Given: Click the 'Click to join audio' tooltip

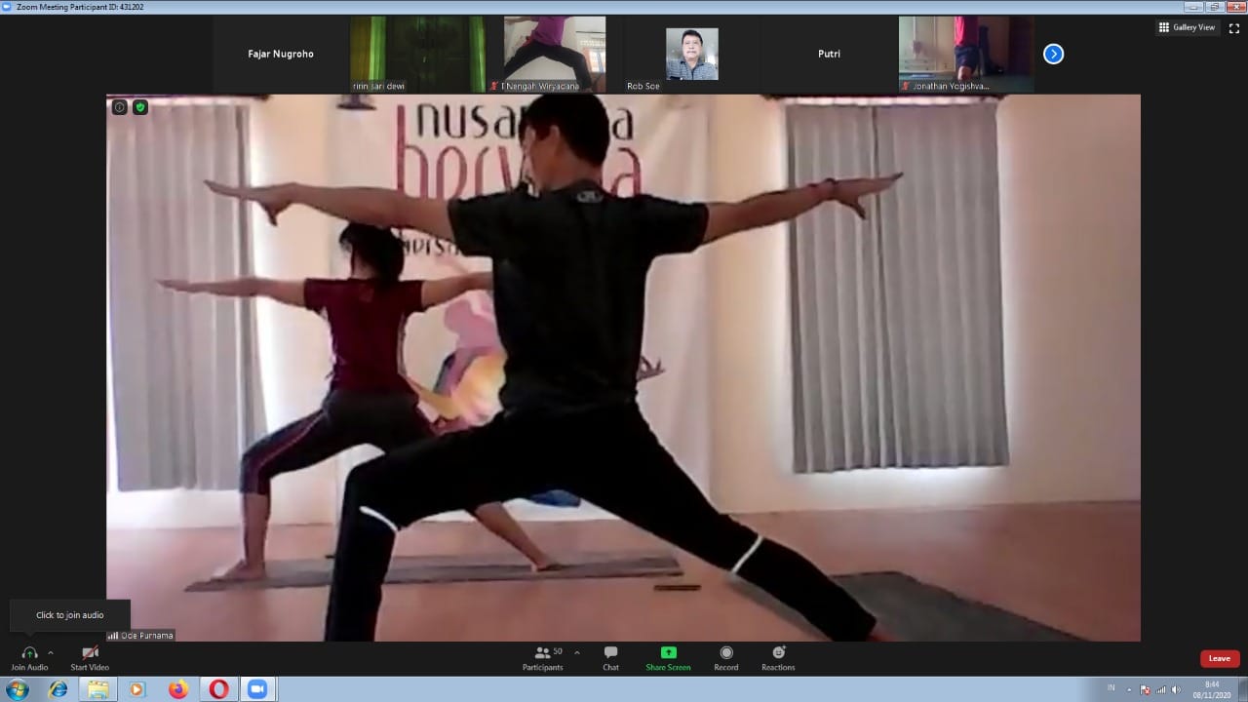Looking at the screenshot, I should pyautogui.click(x=69, y=615).
